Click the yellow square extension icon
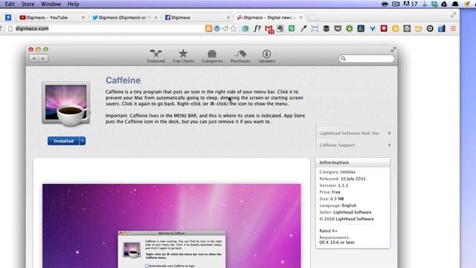476x268 pixels. coord(395,28)
